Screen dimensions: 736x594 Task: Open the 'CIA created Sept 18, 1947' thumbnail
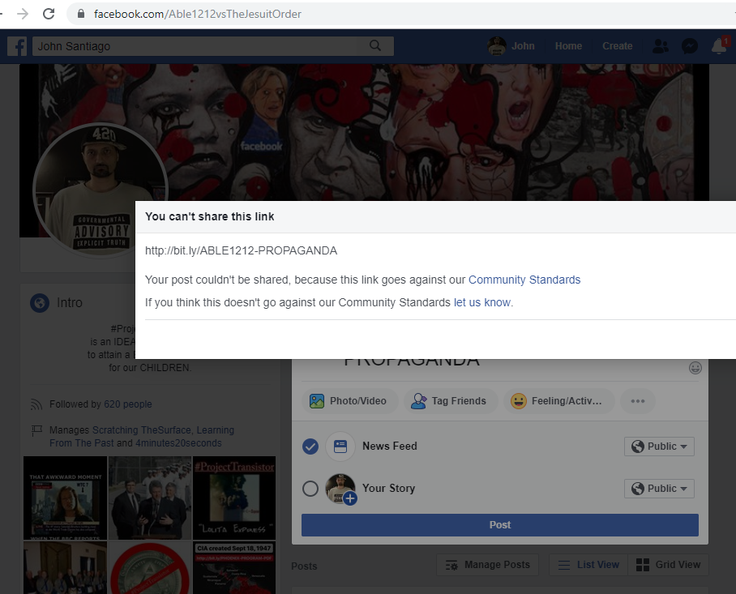coord(234,568)
